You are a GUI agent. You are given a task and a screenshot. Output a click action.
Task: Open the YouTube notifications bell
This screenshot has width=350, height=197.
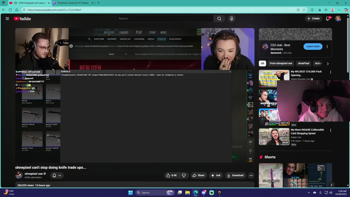pos(328,19)
